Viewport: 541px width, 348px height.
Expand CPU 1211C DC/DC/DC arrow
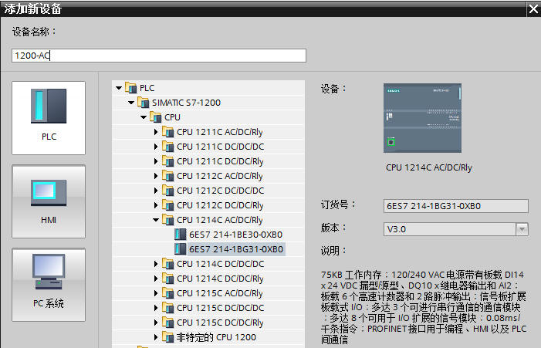point(156,147)
